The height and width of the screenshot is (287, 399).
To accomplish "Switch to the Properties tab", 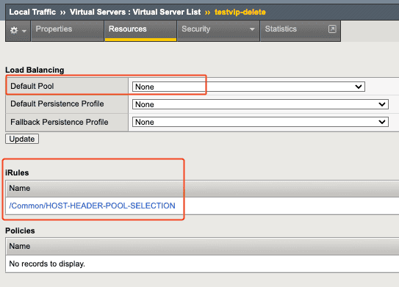I will (x=68, y=31).
